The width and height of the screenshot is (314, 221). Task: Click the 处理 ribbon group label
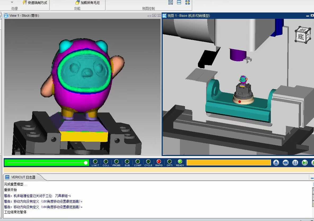14,8
